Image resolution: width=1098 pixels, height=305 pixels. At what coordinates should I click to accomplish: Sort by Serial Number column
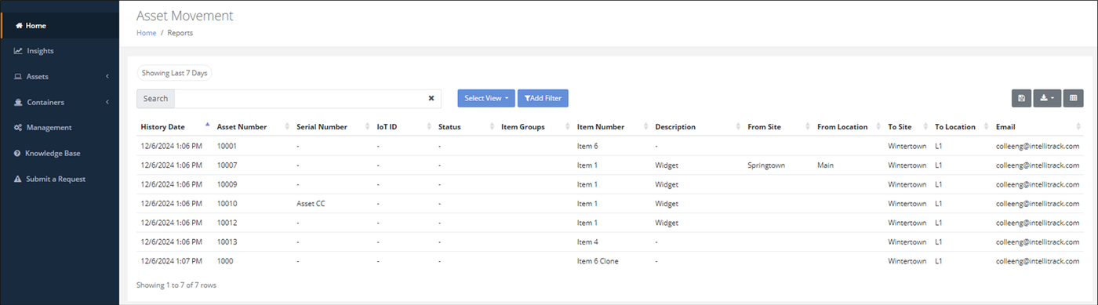point(333,126)
